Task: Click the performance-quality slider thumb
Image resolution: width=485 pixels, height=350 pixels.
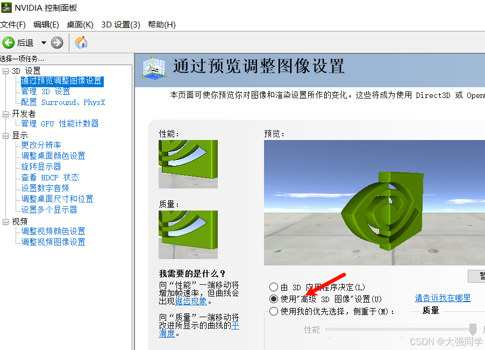Action: (x=473, y=330)
